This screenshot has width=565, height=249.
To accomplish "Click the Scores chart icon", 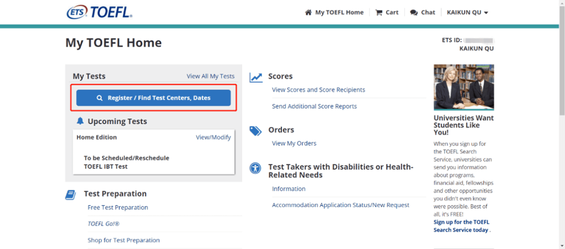I will 256,77.
